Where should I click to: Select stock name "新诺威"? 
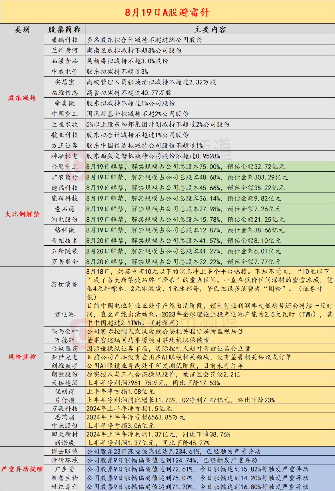click(65, 443)
